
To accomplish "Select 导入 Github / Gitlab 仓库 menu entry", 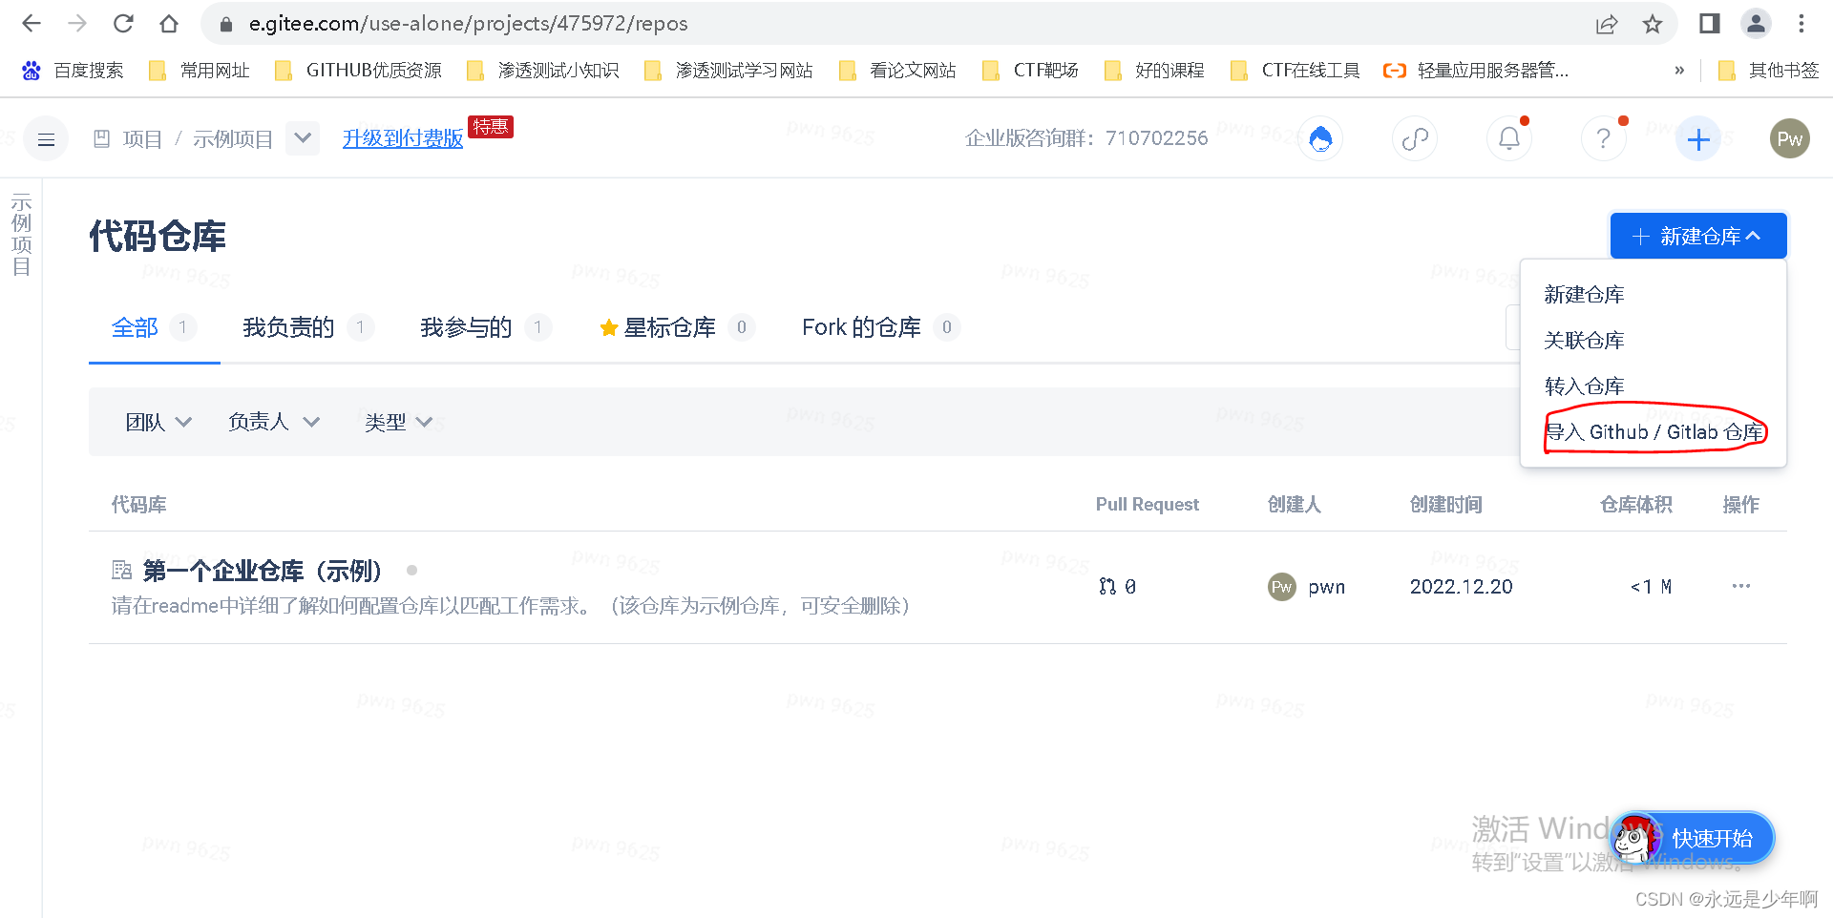I will click(1654, 431).
